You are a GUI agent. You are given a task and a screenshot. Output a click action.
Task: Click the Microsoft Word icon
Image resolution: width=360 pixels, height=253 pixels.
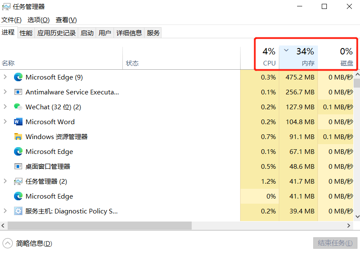pyautogui.click(x=18, y=122)
